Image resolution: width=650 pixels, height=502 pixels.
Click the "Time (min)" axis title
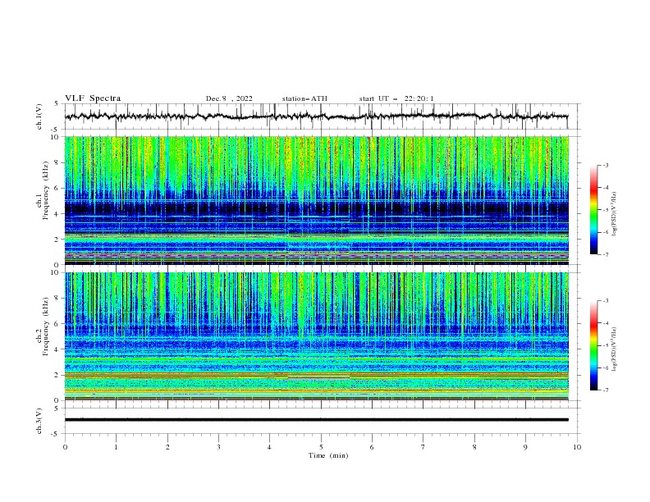(328, 455)
